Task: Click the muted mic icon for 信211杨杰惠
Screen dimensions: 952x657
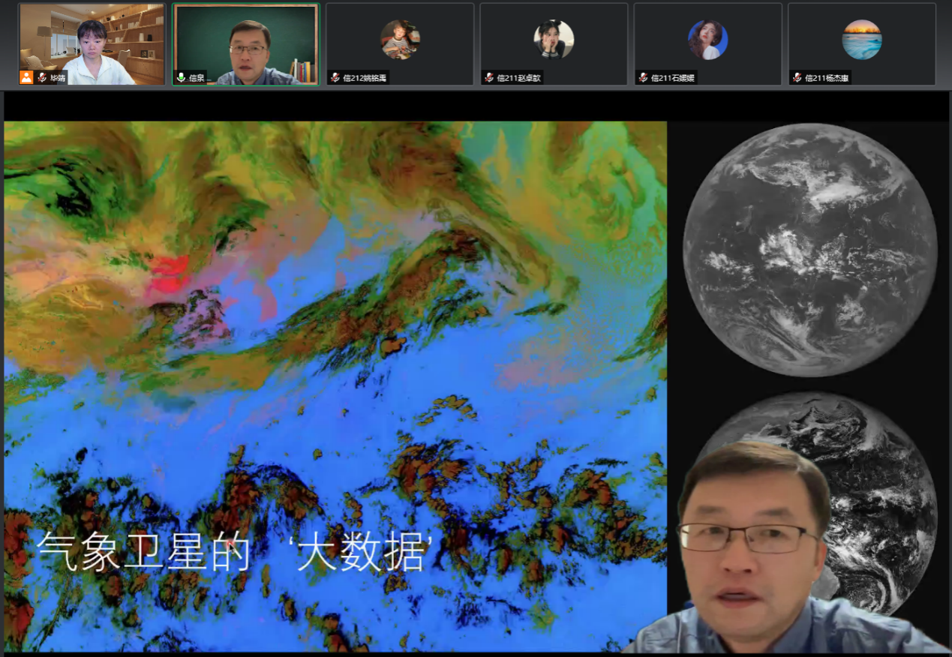Action: pos(797,77)
